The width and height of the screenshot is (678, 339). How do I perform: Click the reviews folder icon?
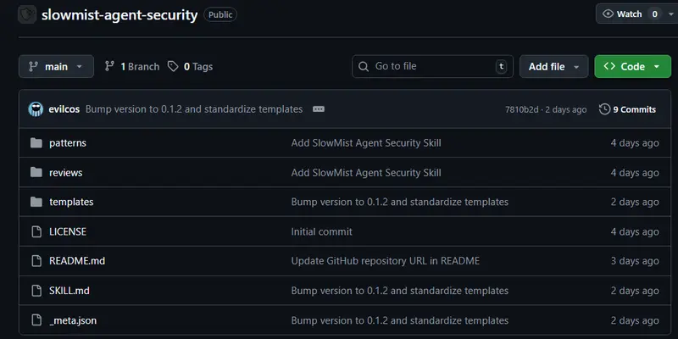[36, 173]
